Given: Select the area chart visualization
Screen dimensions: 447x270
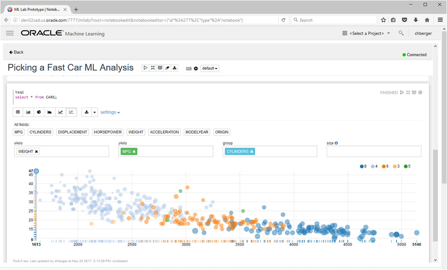Looking at the screenshot, I should click(x=50, y=112).
